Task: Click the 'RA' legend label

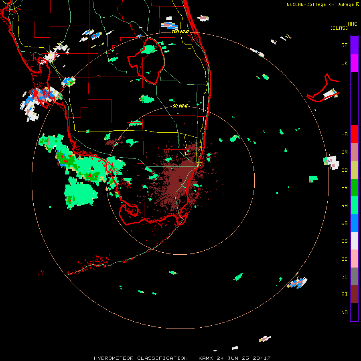Action: pyautogui.click(x=344, y=206)
